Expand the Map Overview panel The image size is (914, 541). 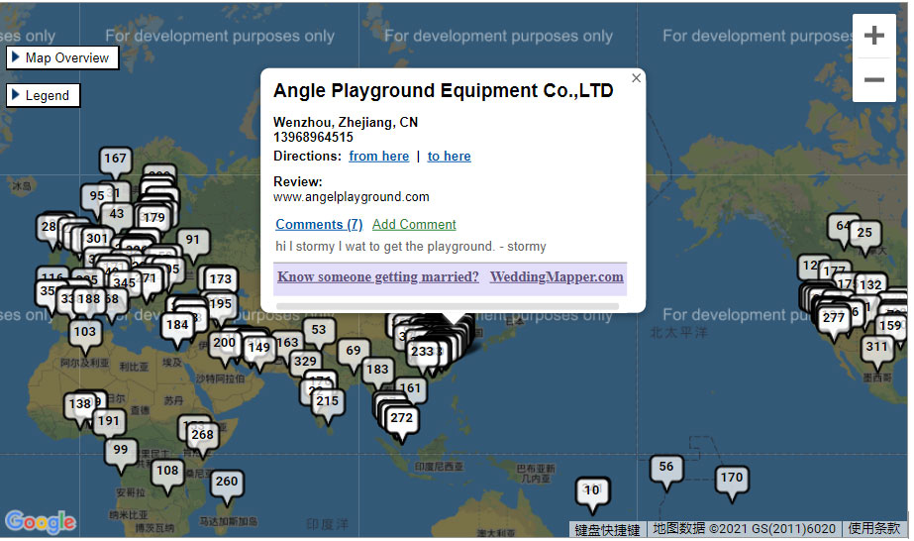pos(62,57)
